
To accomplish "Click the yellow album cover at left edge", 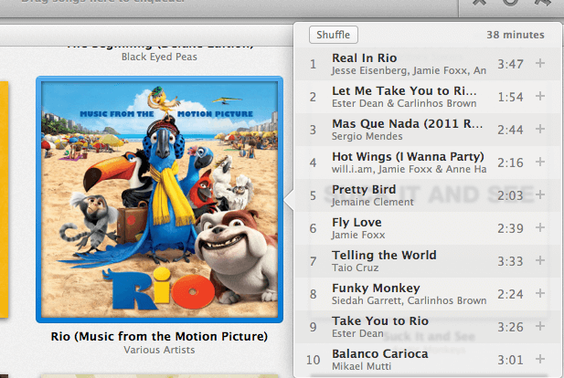I will pos(4,199).
